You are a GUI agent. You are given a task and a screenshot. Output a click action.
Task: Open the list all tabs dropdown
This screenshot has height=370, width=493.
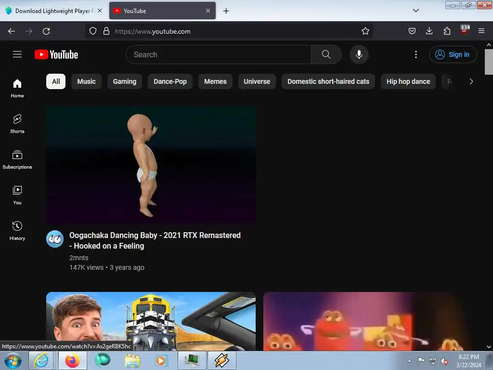click(x=415, y=11)
